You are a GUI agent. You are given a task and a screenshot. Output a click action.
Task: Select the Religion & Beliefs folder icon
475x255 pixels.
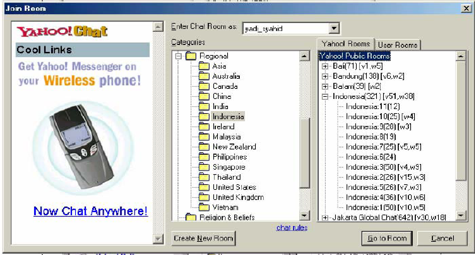coord(191,217)
